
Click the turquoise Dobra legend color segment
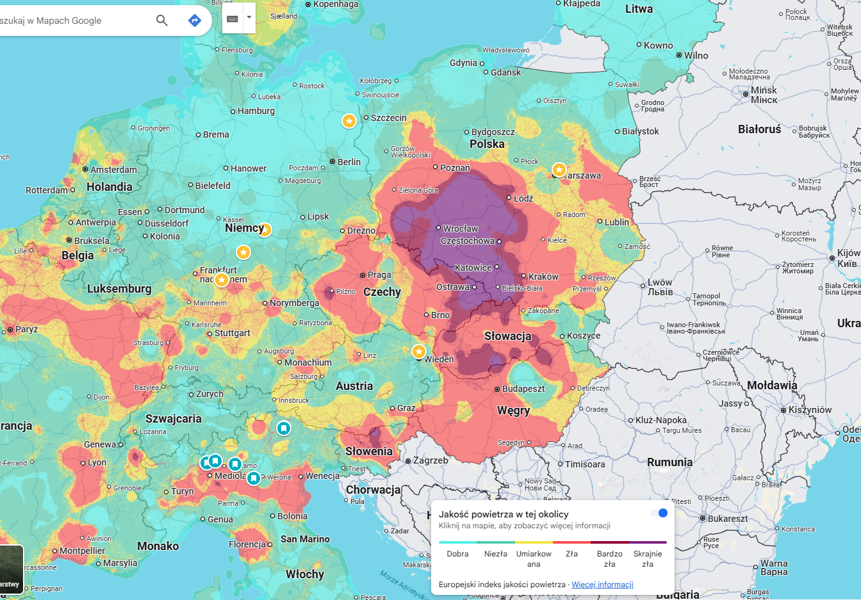pos(457,542)
